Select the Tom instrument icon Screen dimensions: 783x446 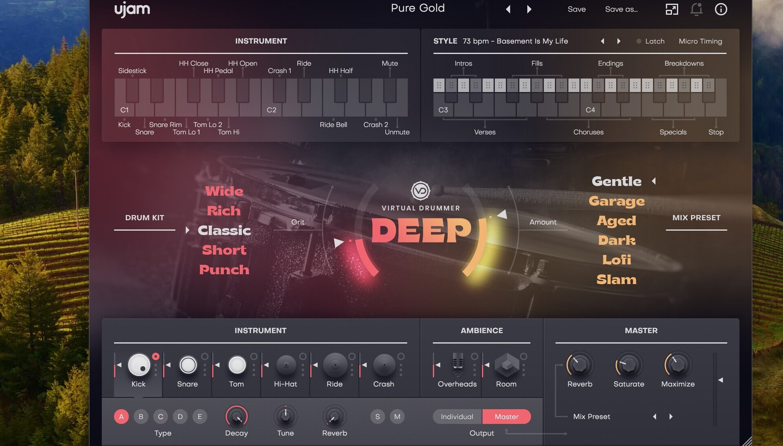(237, 365)
